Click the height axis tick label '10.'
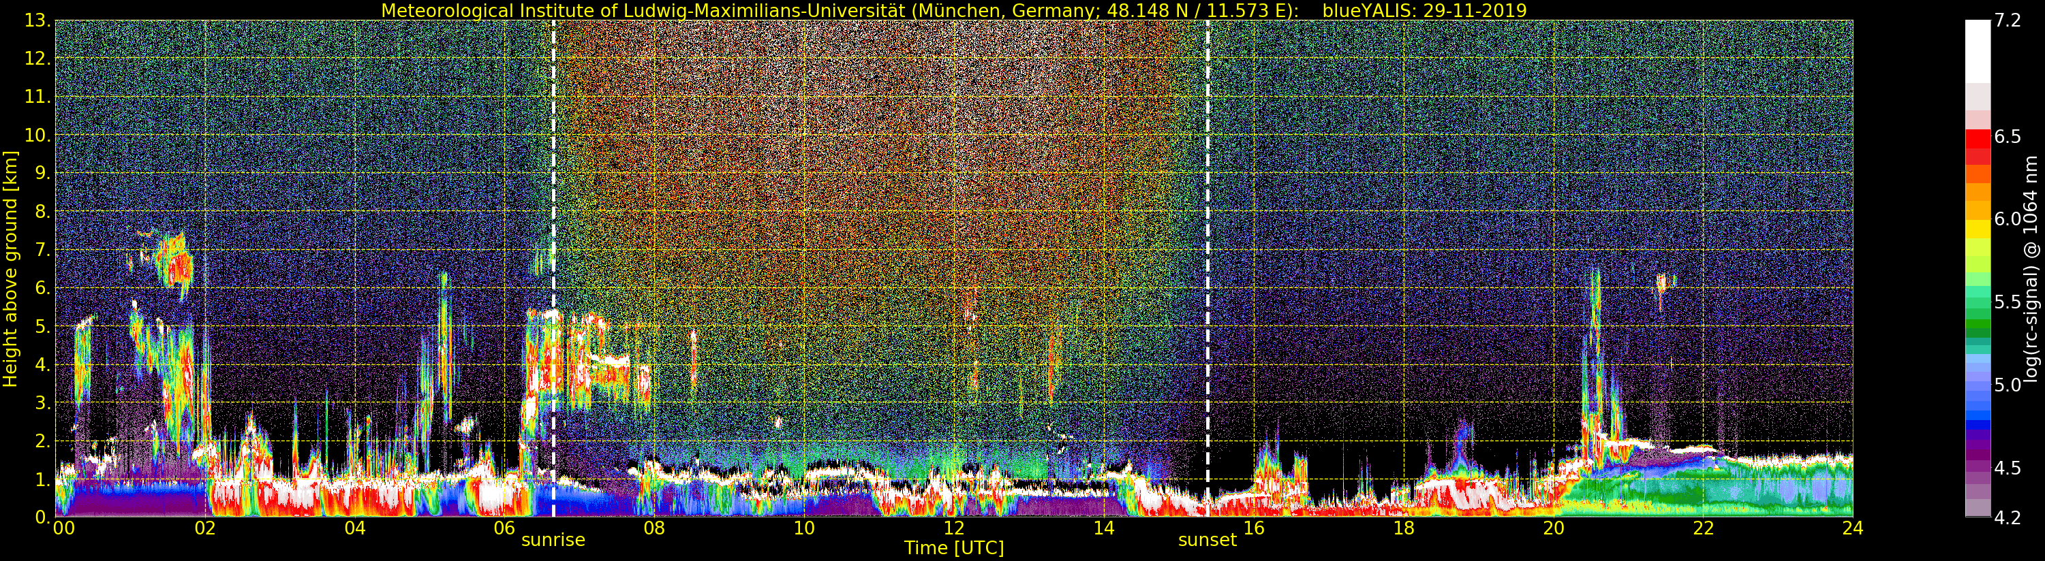The image size is (2045, 561). (x=37, y=135)
